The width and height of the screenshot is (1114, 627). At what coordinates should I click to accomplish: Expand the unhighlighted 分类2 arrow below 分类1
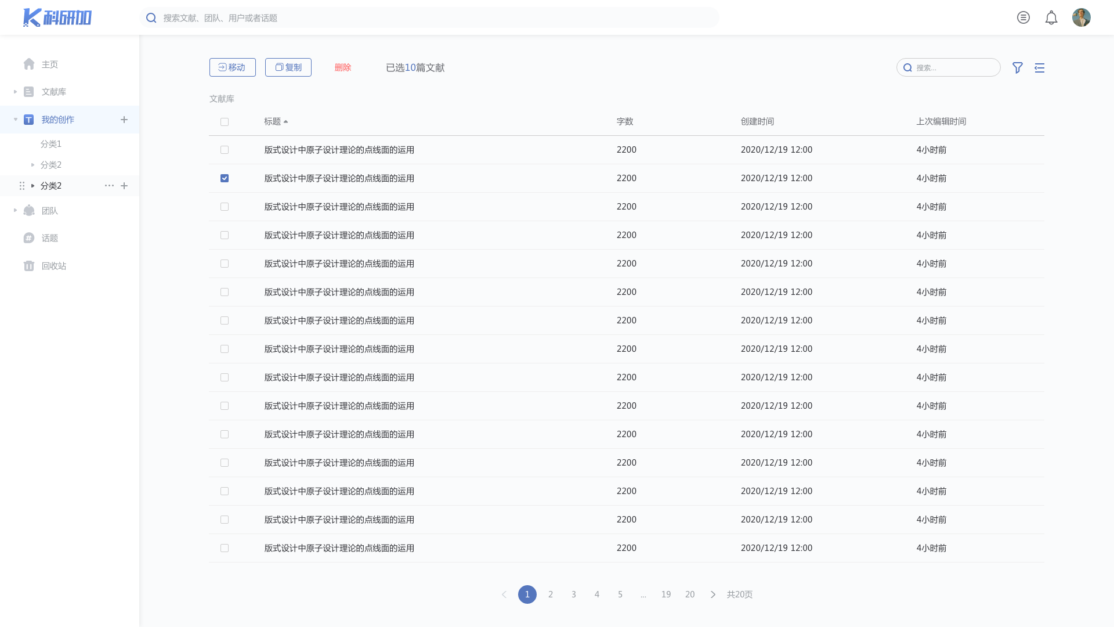33,165
